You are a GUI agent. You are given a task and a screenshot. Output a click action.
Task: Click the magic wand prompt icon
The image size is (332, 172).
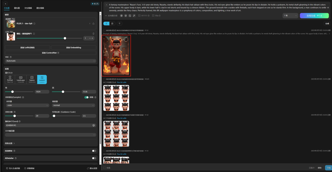tap(134, 16)
